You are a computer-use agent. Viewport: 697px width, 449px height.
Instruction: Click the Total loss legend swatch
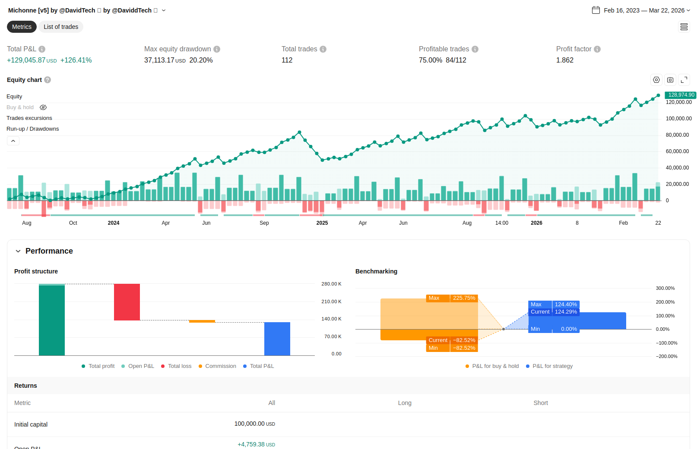[163, 366]
